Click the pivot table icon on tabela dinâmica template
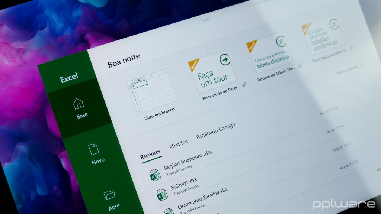 [282, 40]
